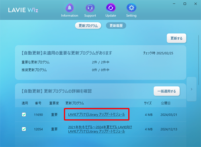Viewport: 201px width, 147px height.
Task: Uncheck the checkbox for update 11690
Action: (x=24, y=114)
